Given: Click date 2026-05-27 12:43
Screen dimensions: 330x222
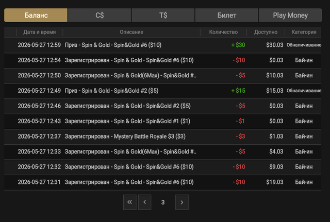Looking at the screenshot, I should click(39, 121).
